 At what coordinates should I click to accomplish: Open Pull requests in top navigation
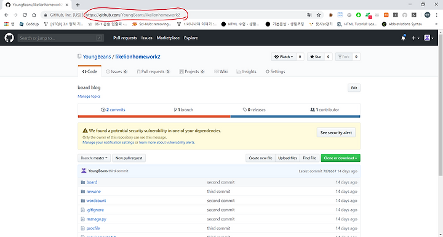125,38
